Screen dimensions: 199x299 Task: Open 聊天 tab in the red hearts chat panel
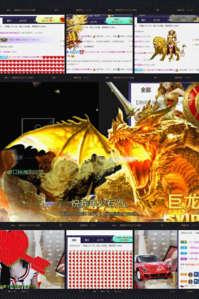9,20
